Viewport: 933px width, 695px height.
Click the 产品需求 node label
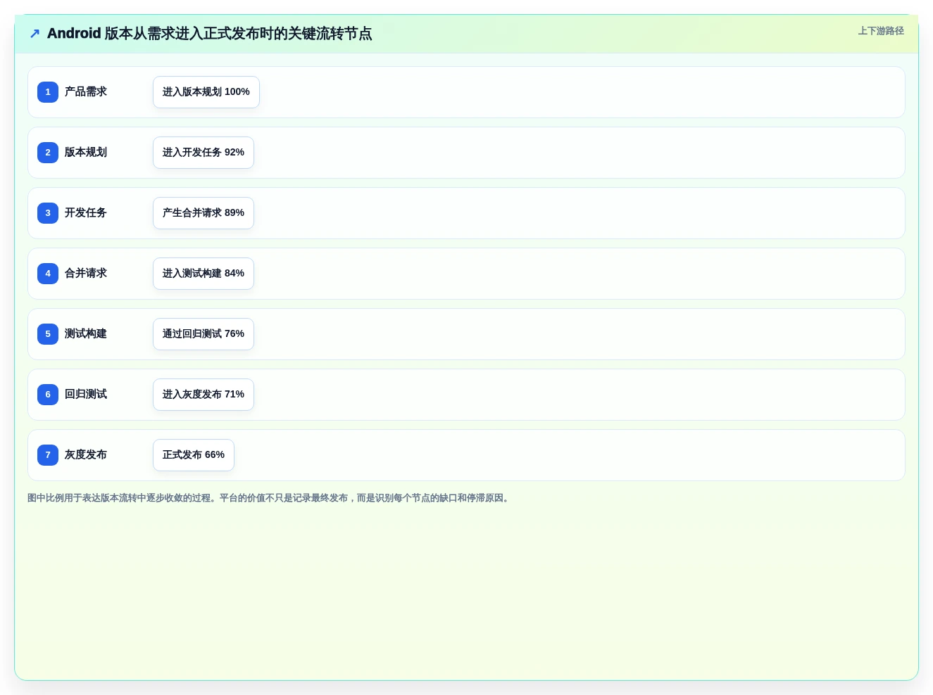[x=86, y=92]
